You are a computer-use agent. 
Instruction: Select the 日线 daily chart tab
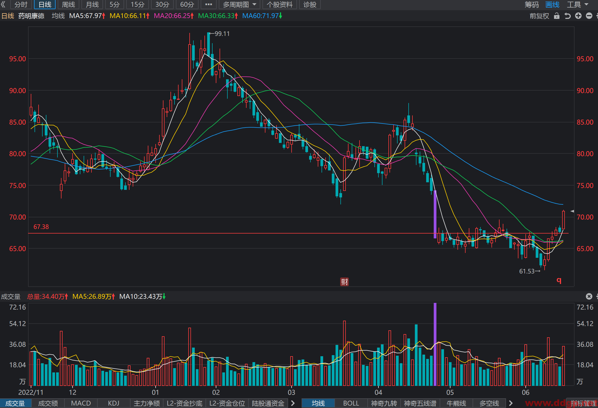[45, 5]
